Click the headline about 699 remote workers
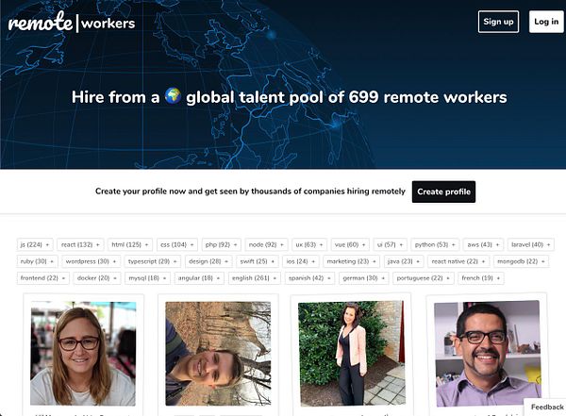The image size is (566, 416). click(290, 97)
